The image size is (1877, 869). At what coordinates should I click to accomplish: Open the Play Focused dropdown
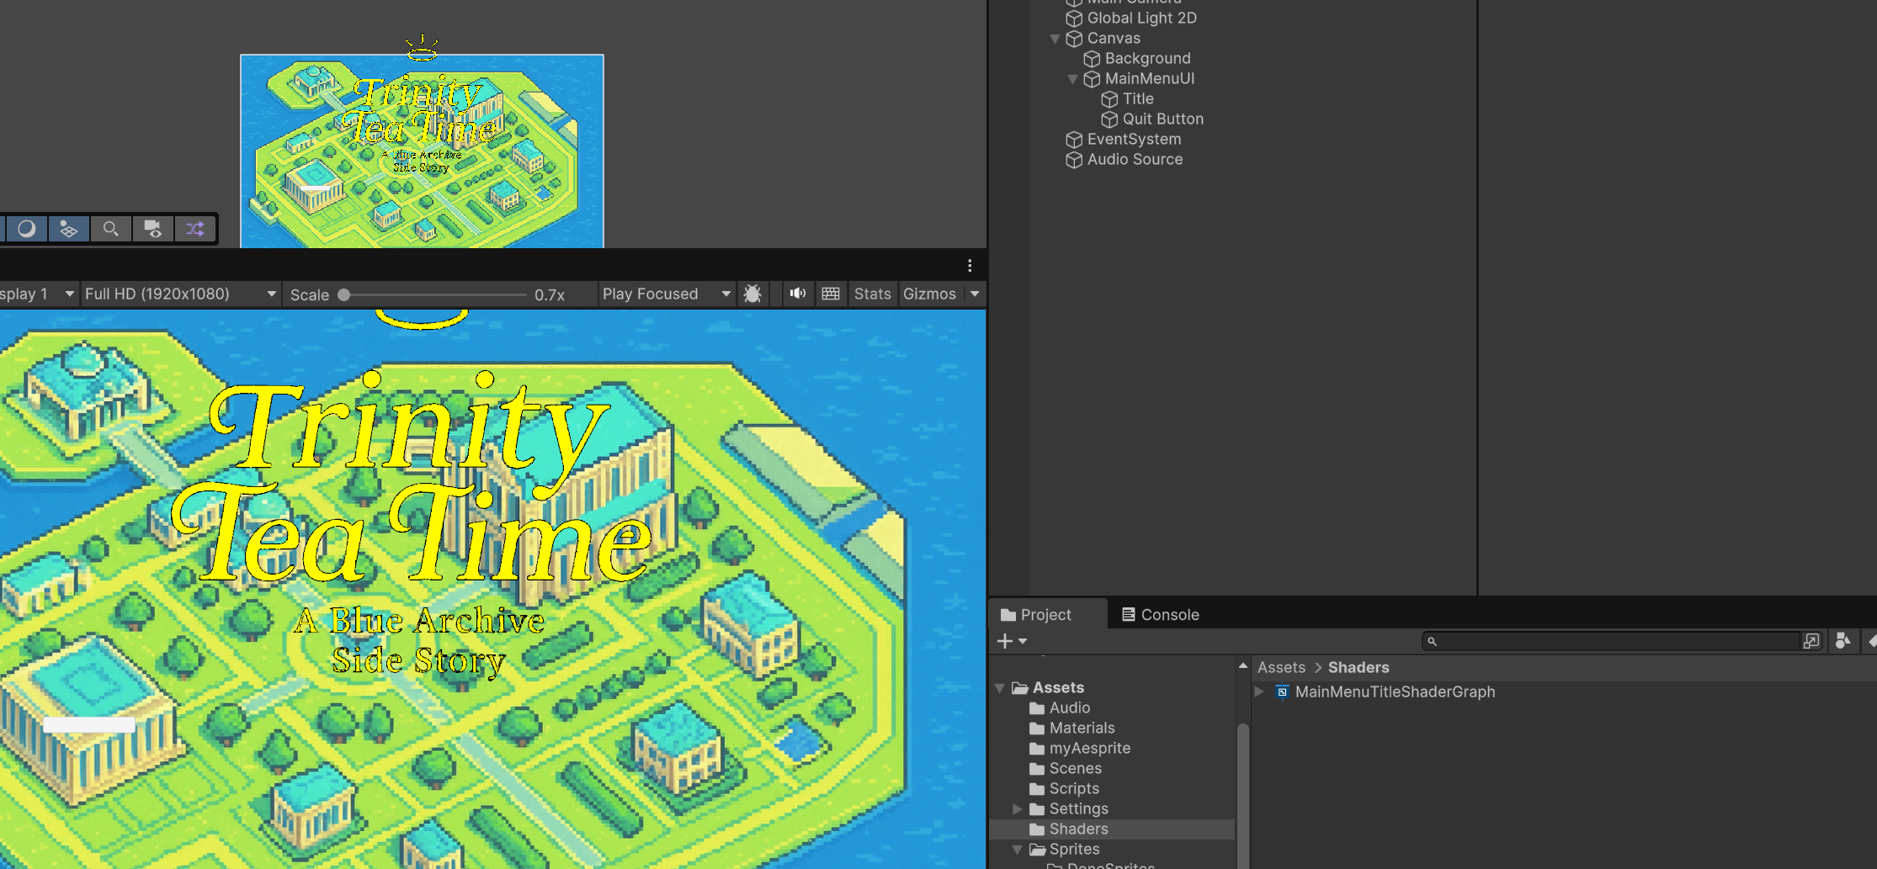click(x=666, y=294)
